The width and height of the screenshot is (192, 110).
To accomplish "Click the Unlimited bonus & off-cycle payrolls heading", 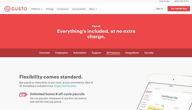I will [x=57, y=94].
